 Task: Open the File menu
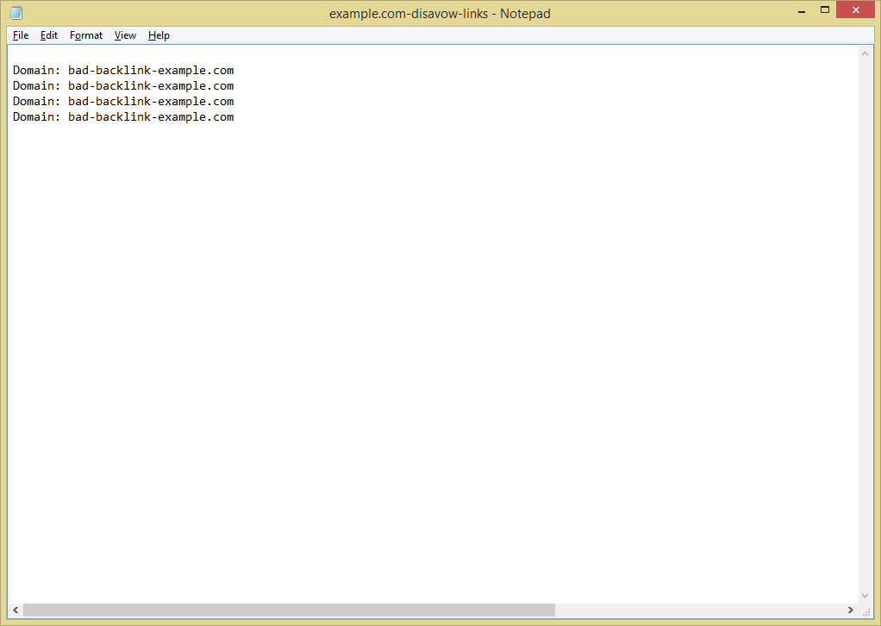[21, 35]
